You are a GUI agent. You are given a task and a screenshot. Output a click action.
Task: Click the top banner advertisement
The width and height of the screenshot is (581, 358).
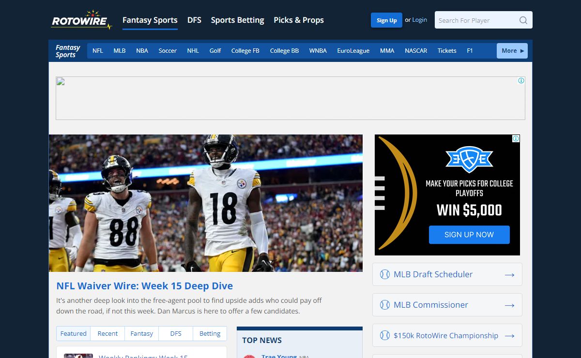coord(290,98)
